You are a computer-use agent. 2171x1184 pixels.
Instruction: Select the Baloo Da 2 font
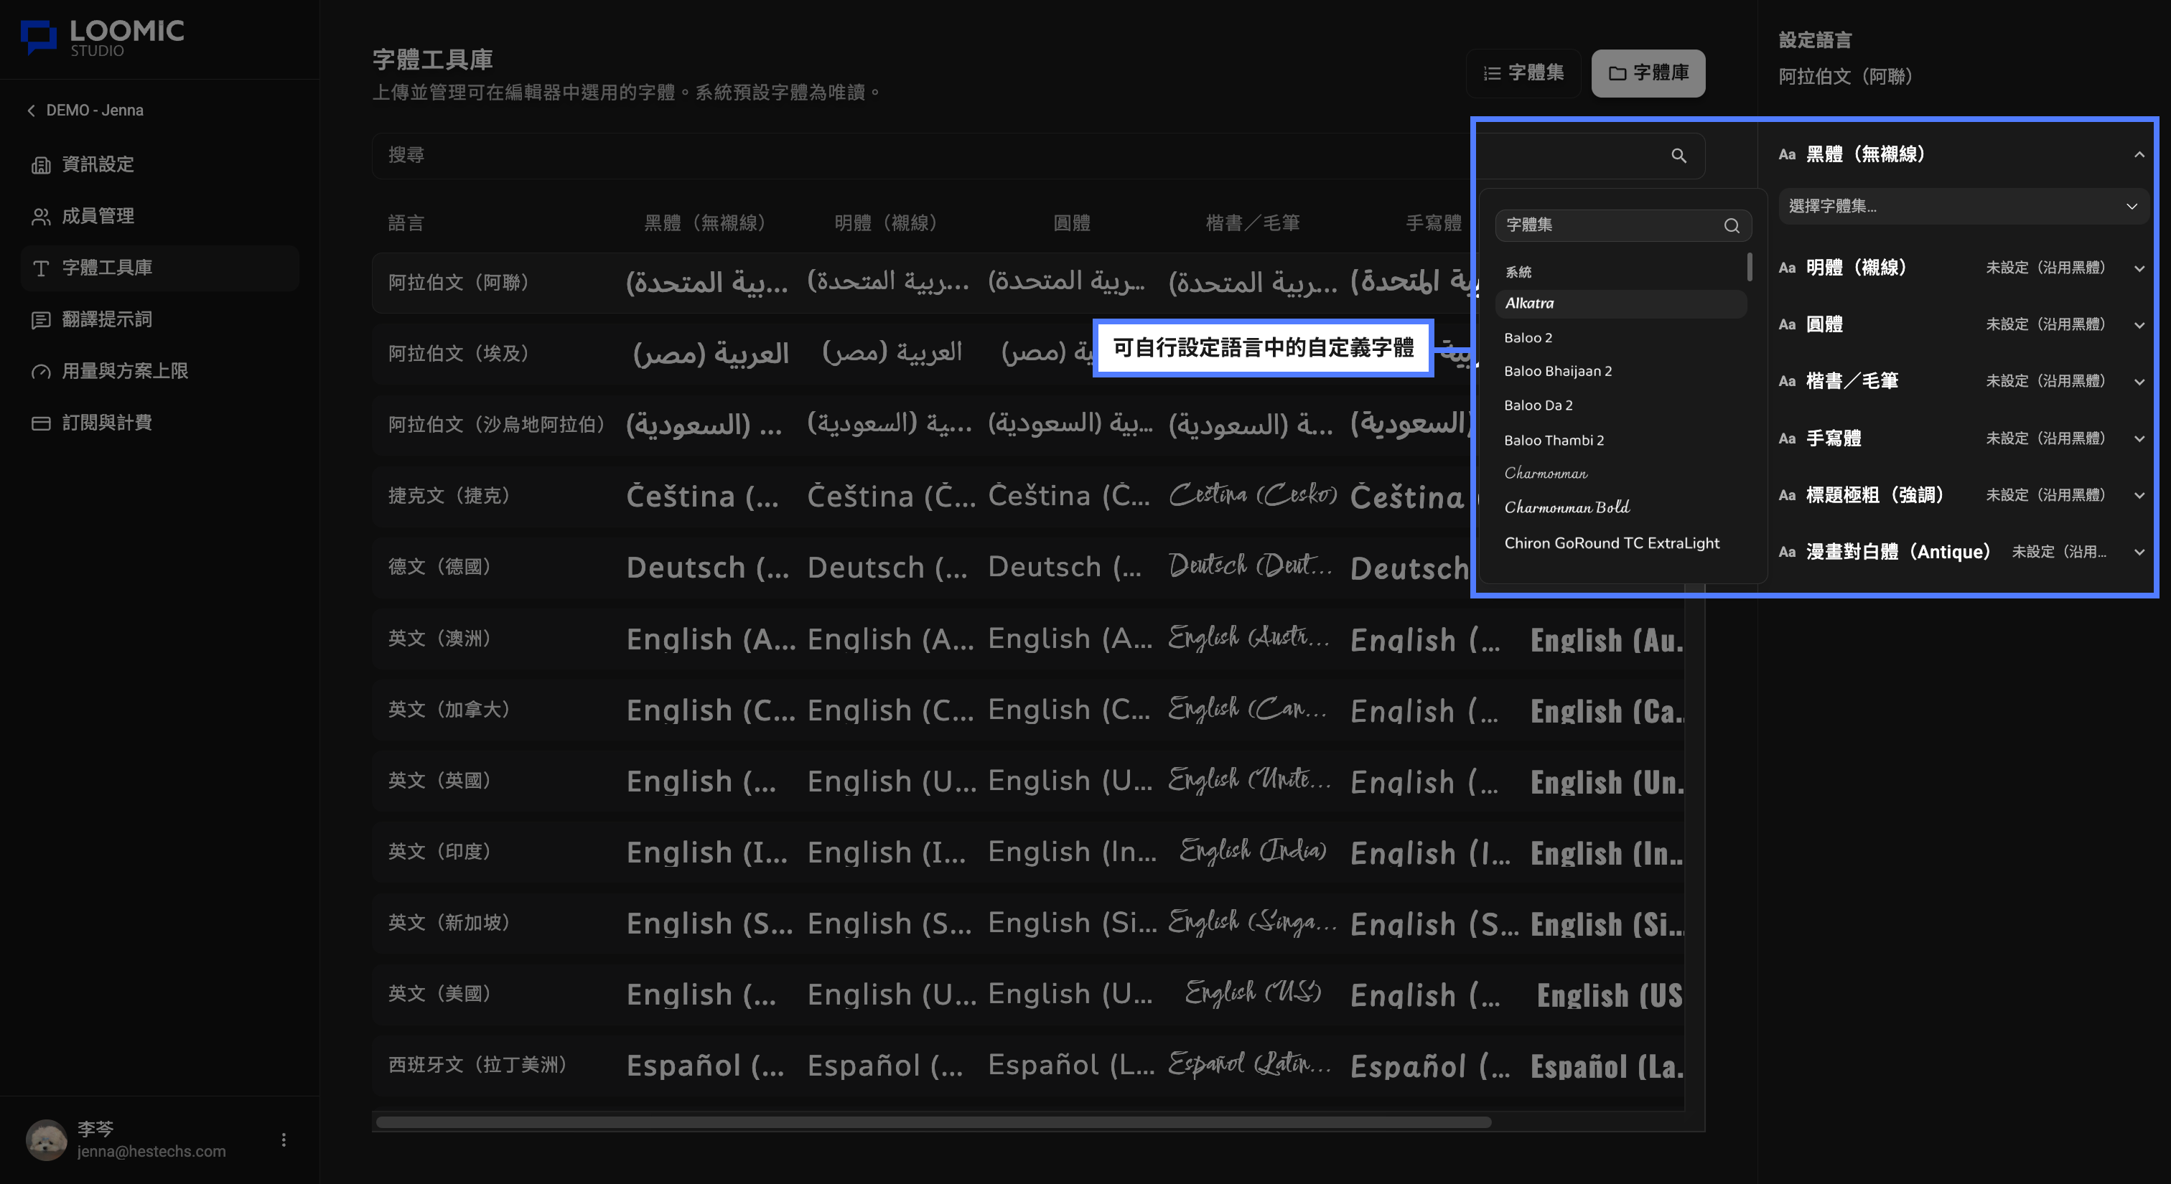point(1620,406)
